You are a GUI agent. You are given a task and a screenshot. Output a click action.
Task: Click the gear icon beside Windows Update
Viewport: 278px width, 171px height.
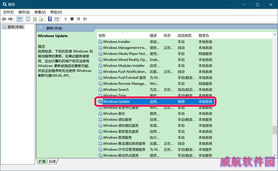(x=100, y=102)
